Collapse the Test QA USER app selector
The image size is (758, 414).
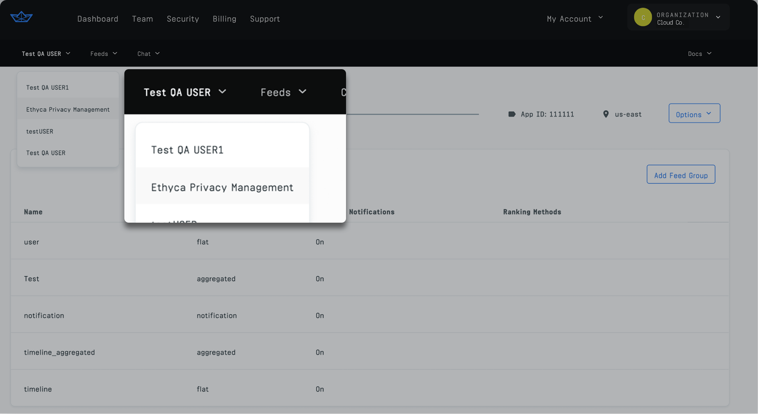46,54
